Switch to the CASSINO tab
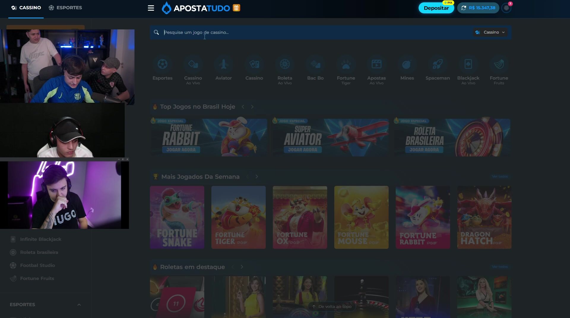Screen dimensions: 570x318 [26, 8]
